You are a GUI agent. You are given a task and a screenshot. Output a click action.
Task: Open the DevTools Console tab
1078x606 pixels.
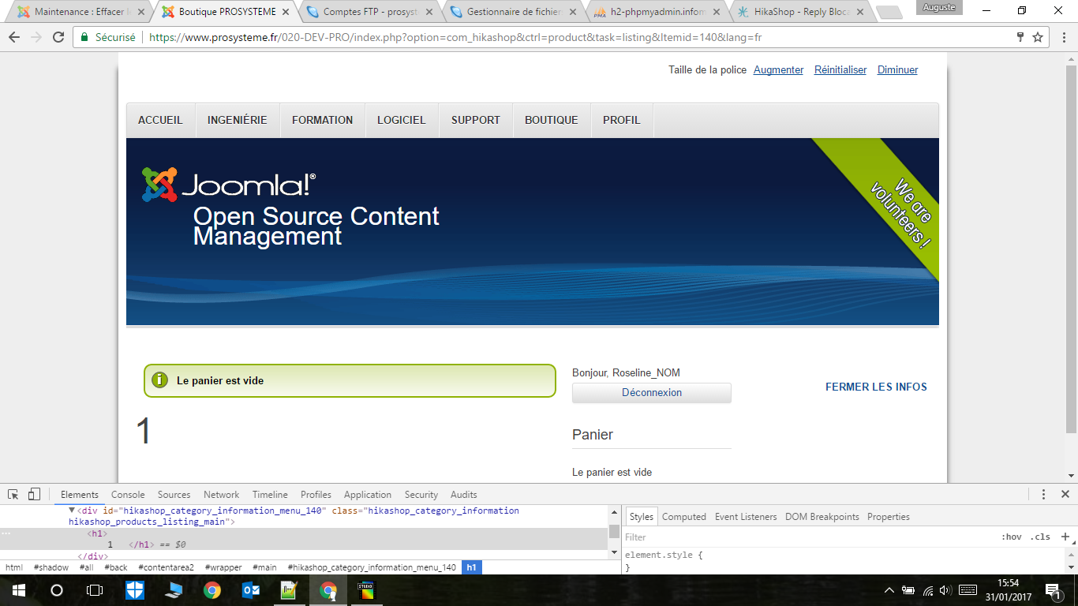point(128,495)
